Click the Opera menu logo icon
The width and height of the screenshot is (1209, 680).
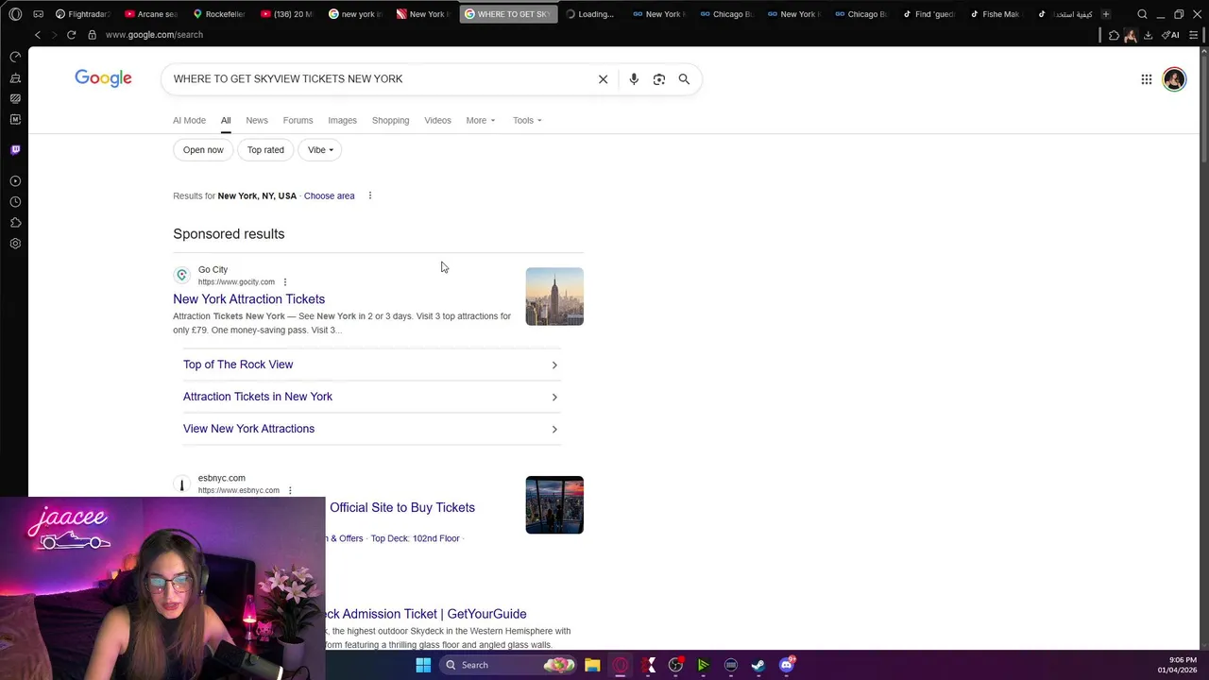point(15,14)
